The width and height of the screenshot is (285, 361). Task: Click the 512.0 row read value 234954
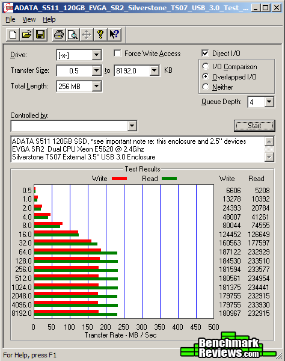click(259, 279)
